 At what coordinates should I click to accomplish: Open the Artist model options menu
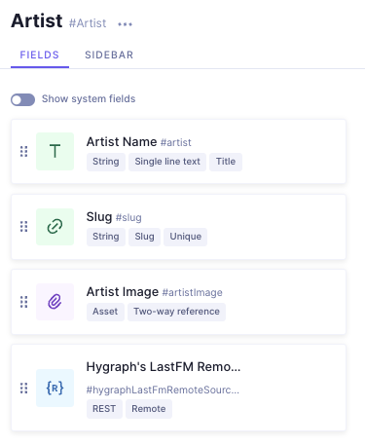tap(125, 24)
